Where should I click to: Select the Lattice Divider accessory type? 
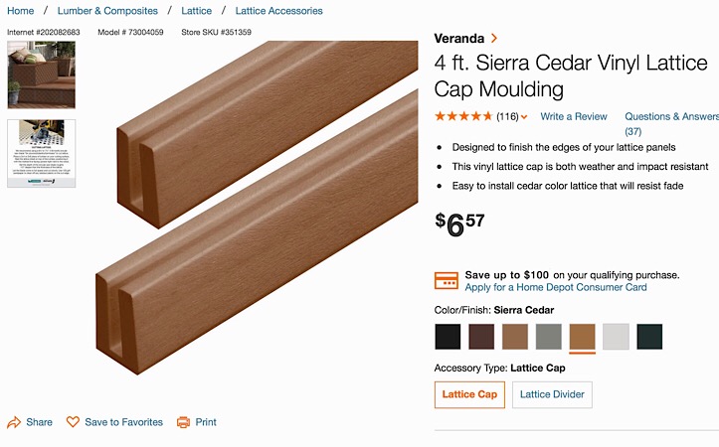pyautogui.click(x=552, y=394)
